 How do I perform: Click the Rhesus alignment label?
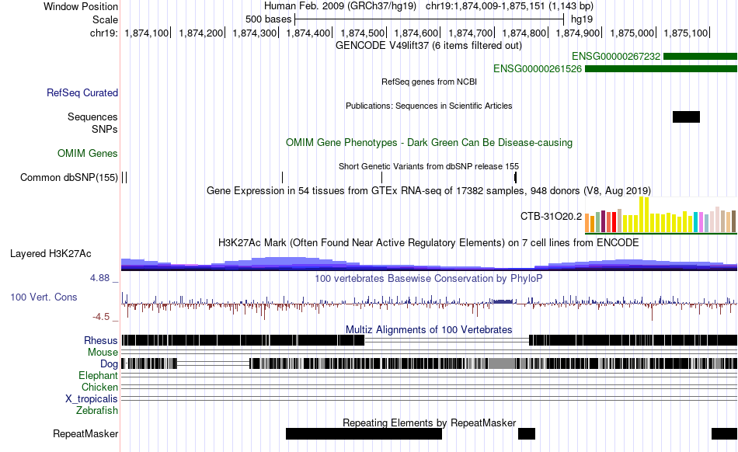point(101,340)
